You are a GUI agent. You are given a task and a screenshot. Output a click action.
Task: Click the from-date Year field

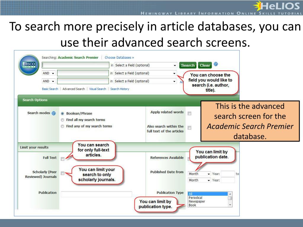tap(228, 174)
